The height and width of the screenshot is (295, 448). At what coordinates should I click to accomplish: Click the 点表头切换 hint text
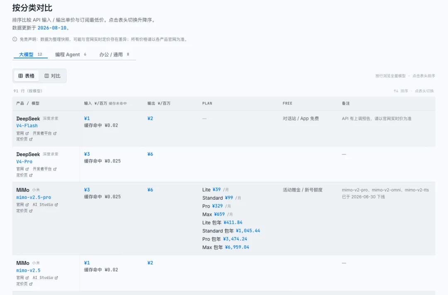tap(424, 91)
